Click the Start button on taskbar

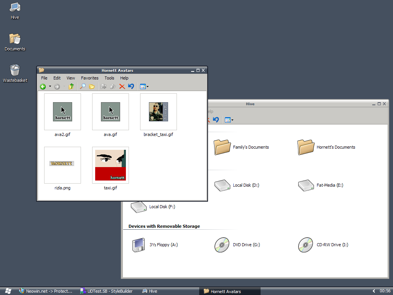[x=8, y=291]
